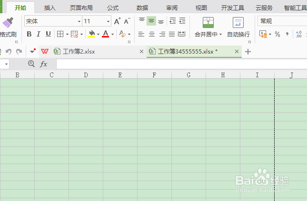
Task: Click the zoom lookup icon beside fx
Action: tap(31, 64)
